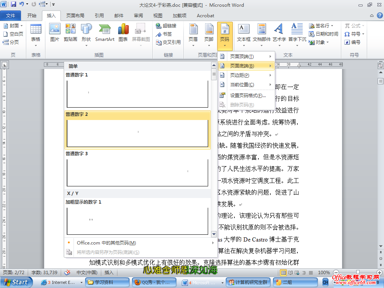Open the 页眉 header tool

point(193,32)
